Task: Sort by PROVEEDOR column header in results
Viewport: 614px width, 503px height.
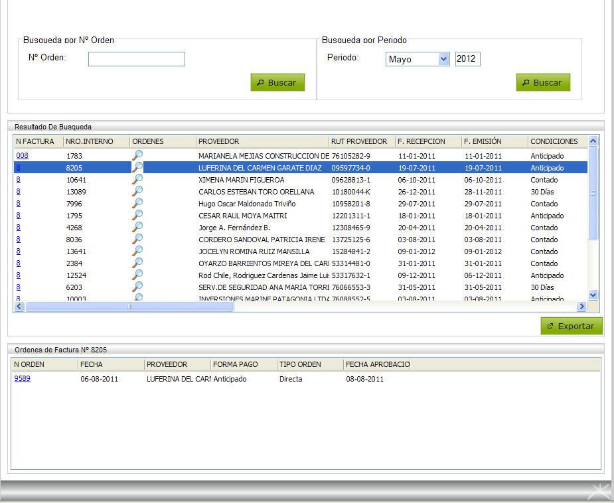Action: (x=262, y=141)
